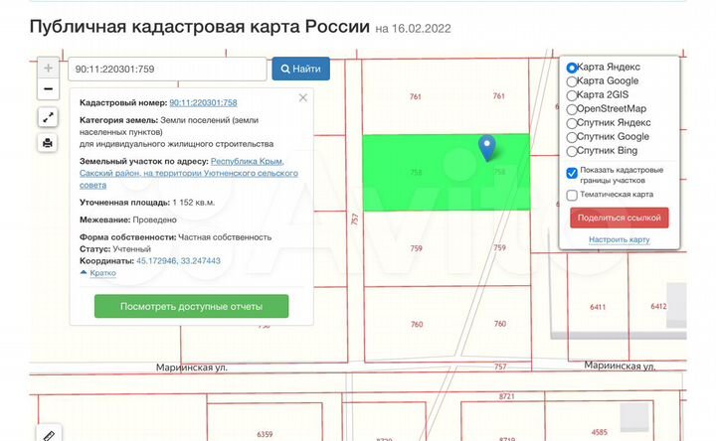The image size is (716, 441).
Task: Click left parcel label 760 on map
Action: [x=417, y=324]
